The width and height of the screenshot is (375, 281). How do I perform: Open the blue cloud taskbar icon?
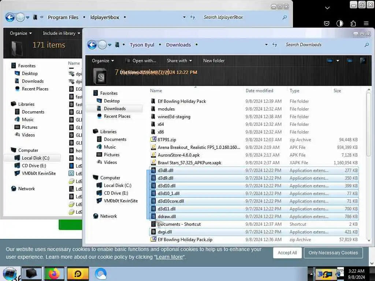(100, 274)
